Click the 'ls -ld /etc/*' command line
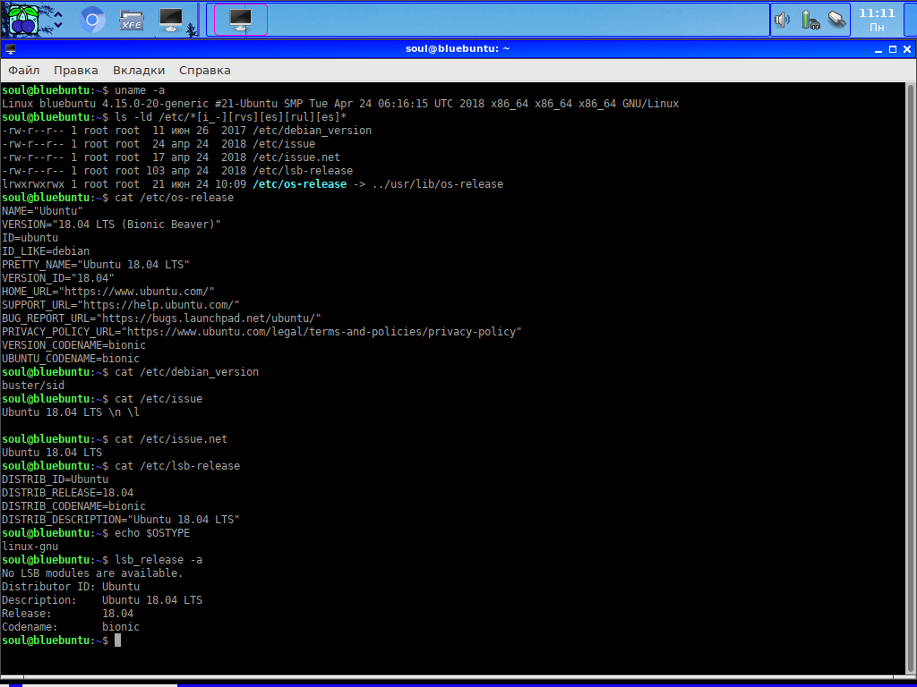917x687 pixels. 175,117
